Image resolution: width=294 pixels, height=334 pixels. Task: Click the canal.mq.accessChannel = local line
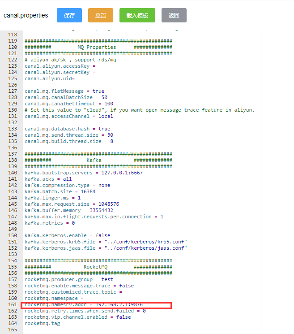[69, 116]
